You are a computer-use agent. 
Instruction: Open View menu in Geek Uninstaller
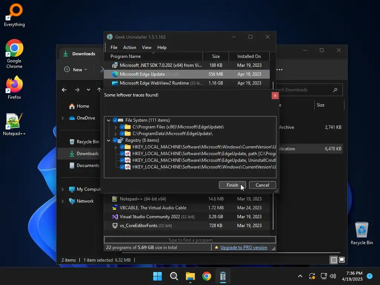point(147,47)
